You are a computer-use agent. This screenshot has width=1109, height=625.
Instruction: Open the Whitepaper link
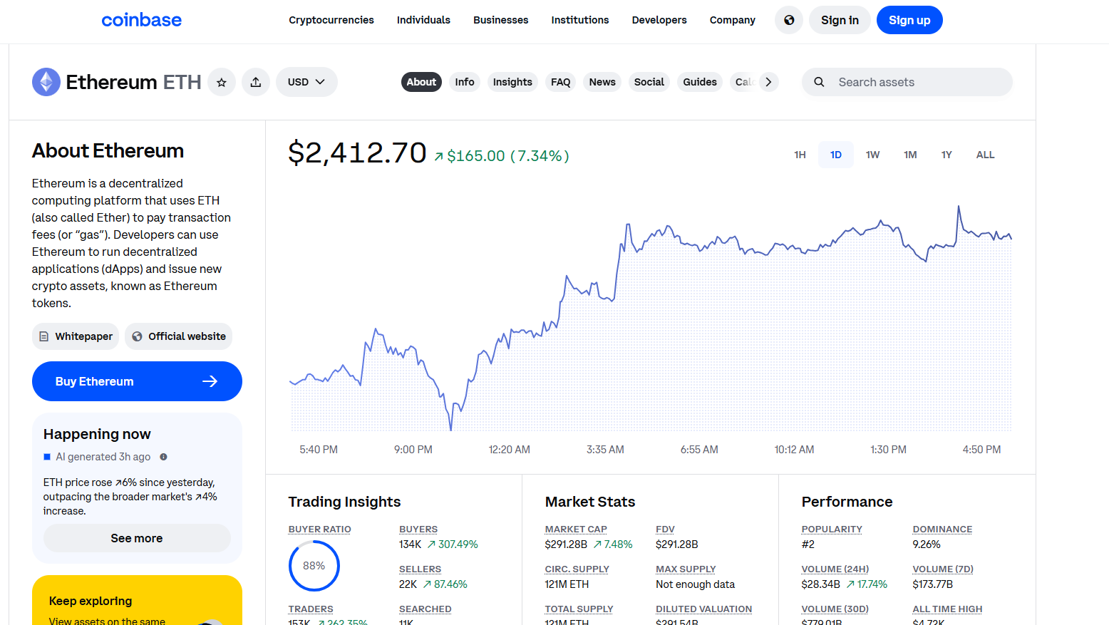point(76,336)
